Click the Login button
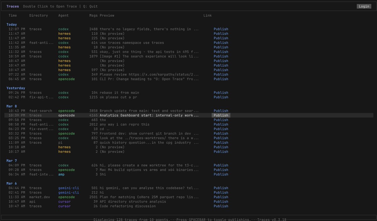The image size is (377, 221). click(x=364, y=6)
